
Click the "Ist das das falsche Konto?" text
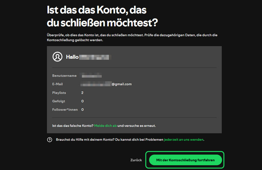click(72, 126)
